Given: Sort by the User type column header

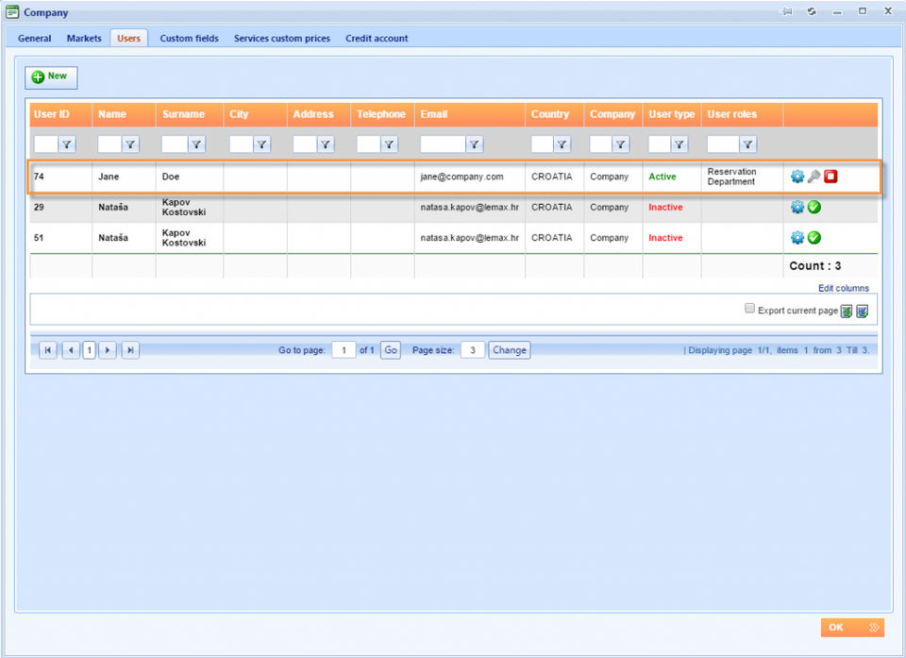Looking at the screenshot, I should pyautogui.click(x=671, y=114).
